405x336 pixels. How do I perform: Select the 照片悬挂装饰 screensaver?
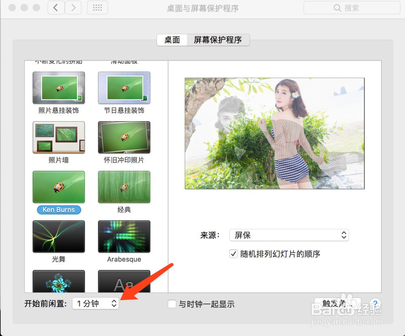coord(58,88)
